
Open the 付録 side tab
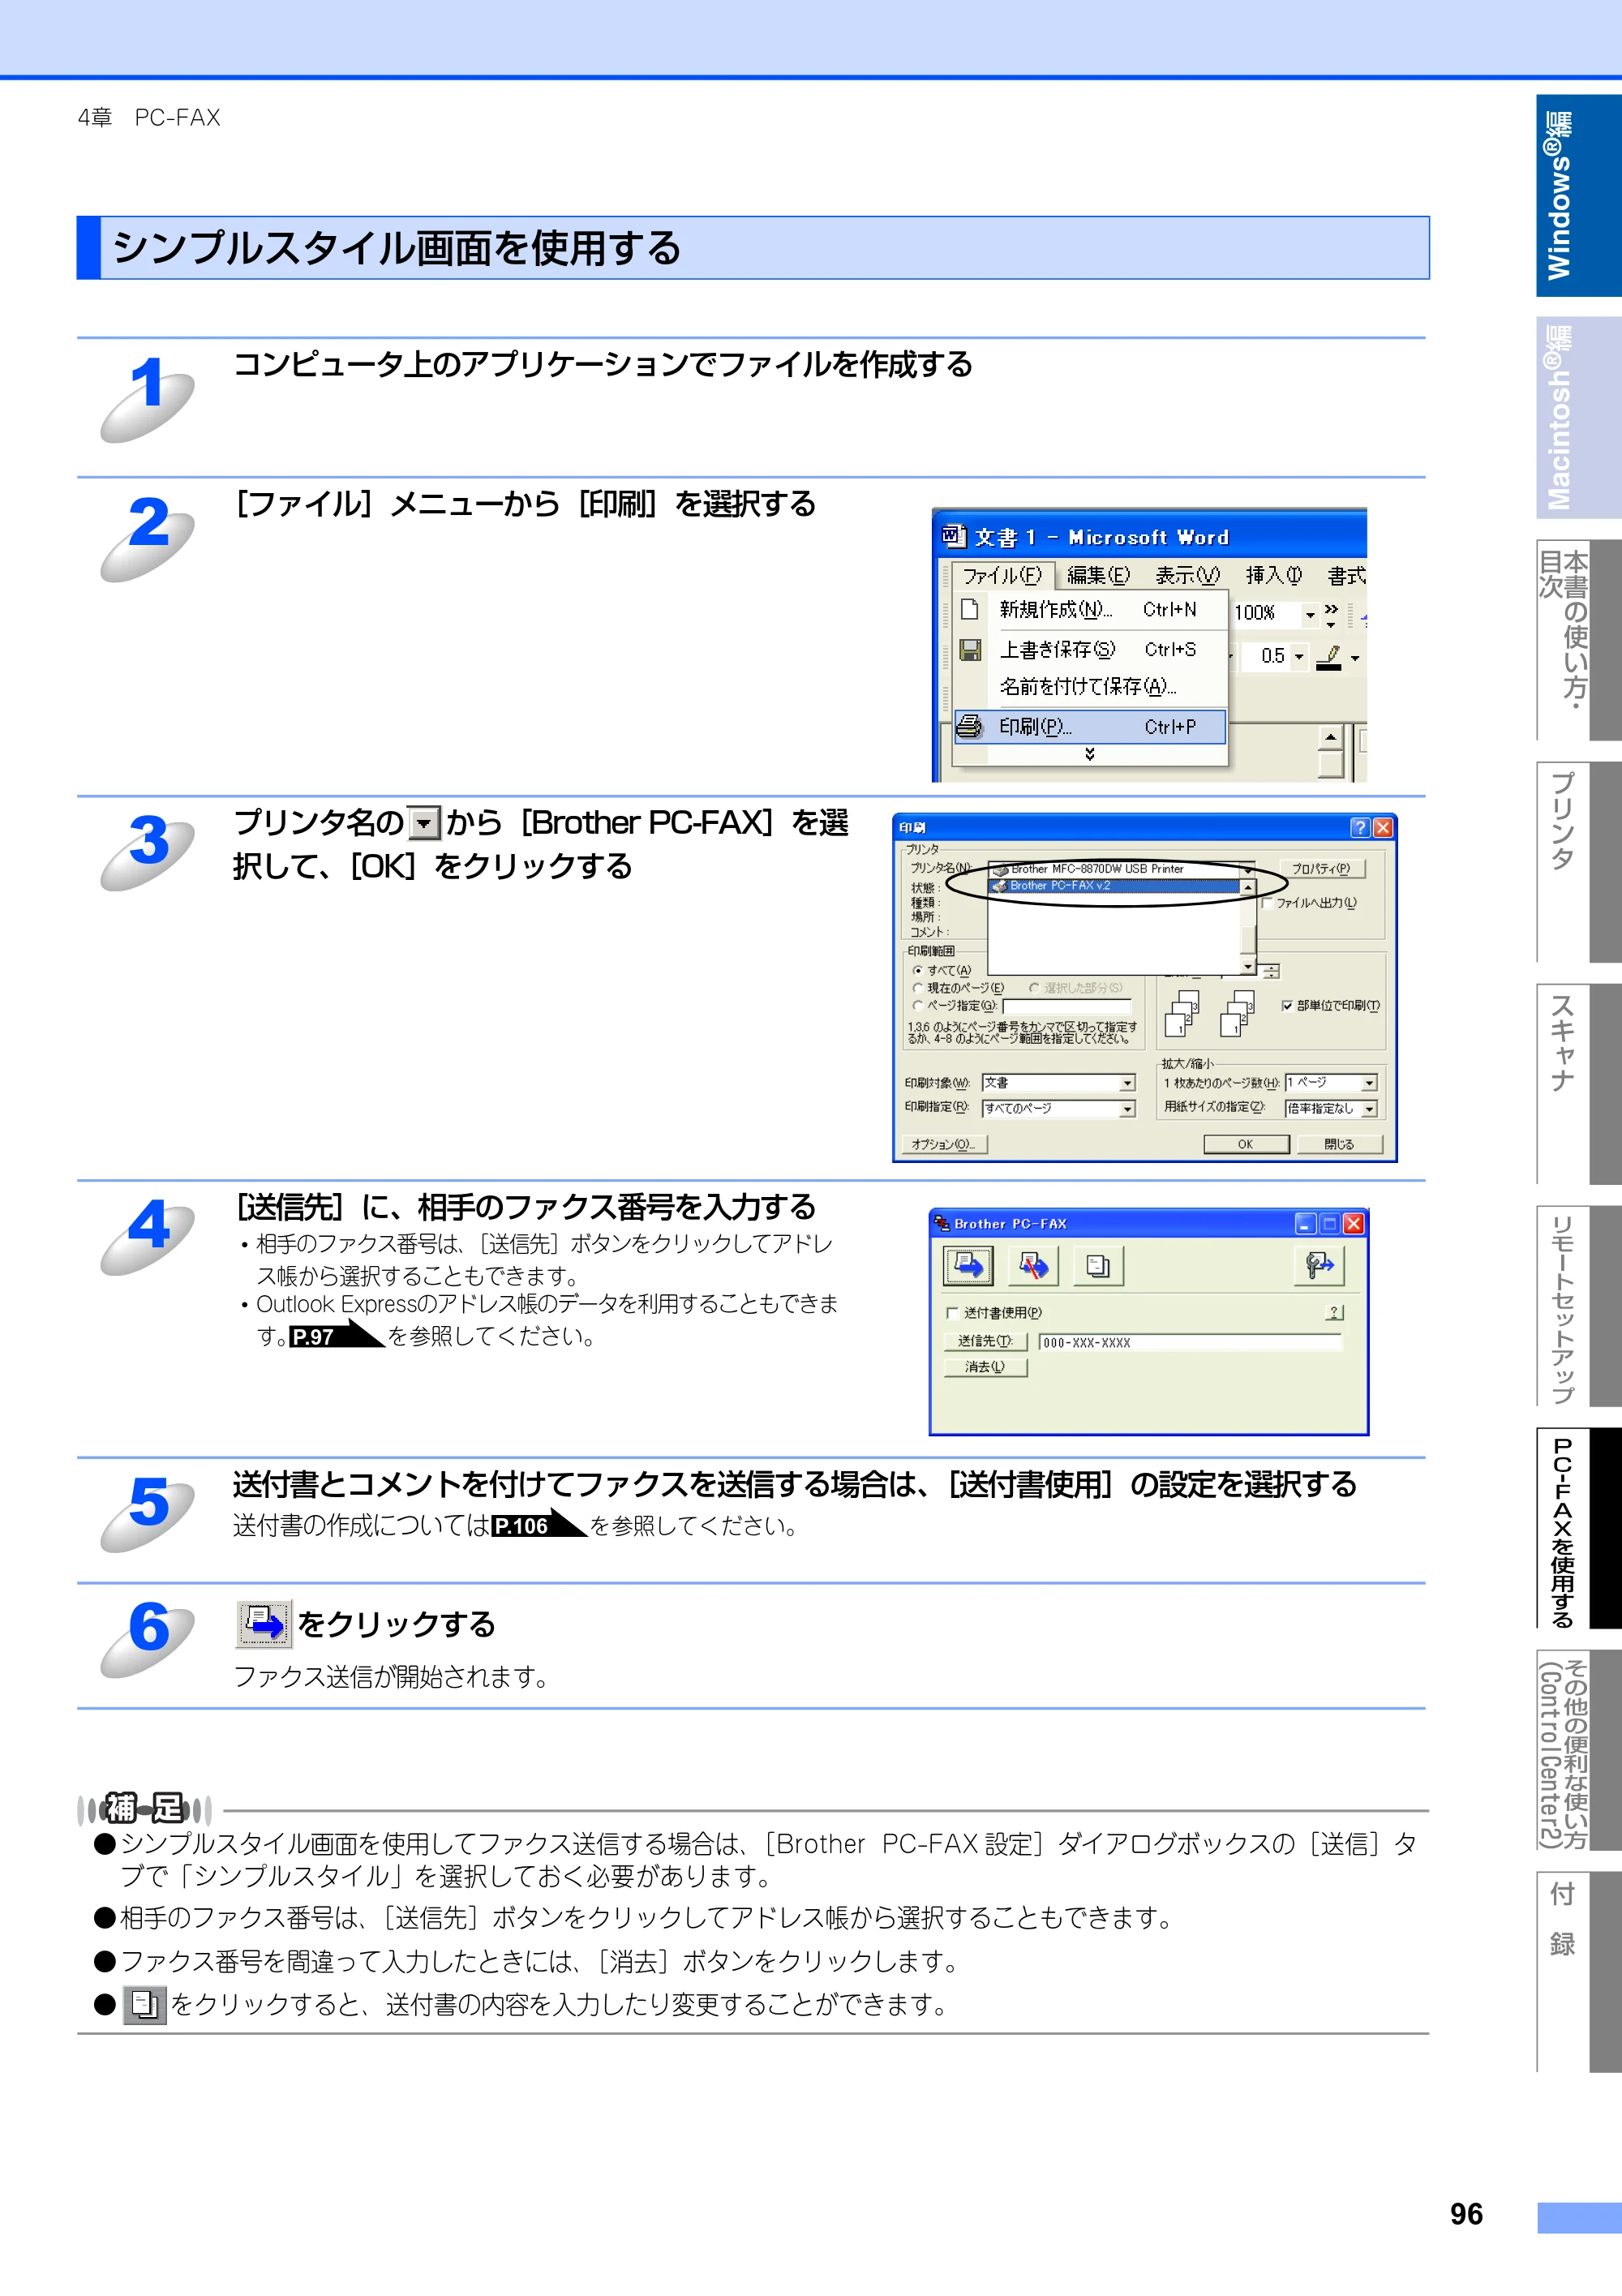coord(1578,1971)
